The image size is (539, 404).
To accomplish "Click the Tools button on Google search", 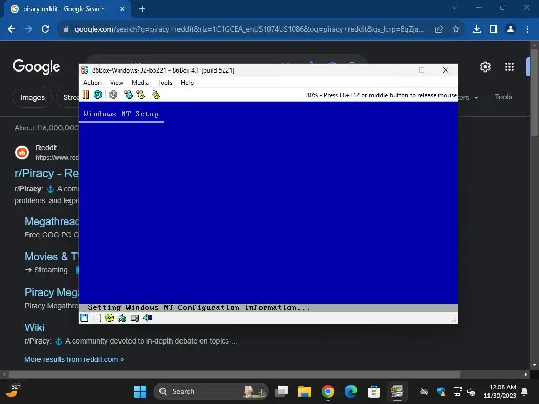I will coord(503,97).
